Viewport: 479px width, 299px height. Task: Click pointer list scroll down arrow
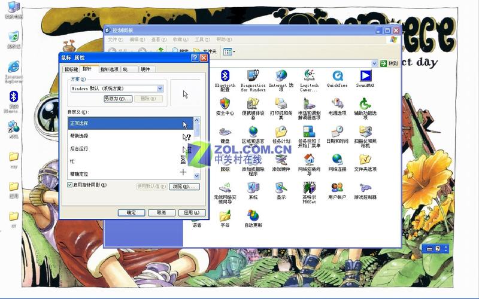pos(197,176)
